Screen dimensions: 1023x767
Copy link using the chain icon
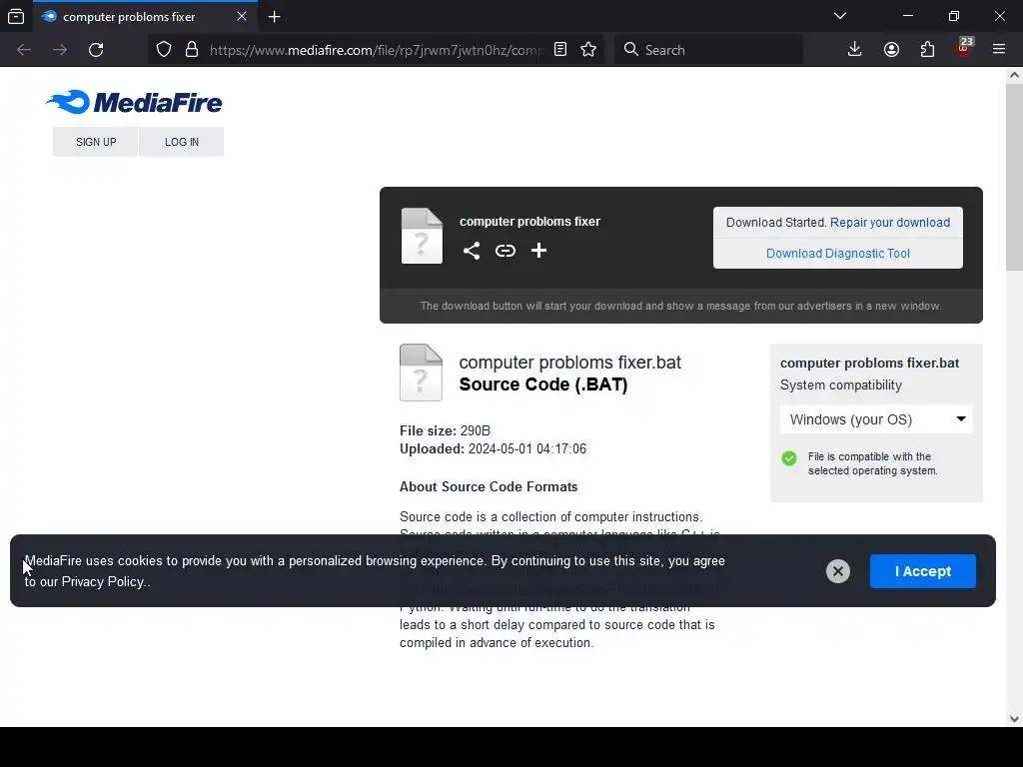click(x=505, y=251)
